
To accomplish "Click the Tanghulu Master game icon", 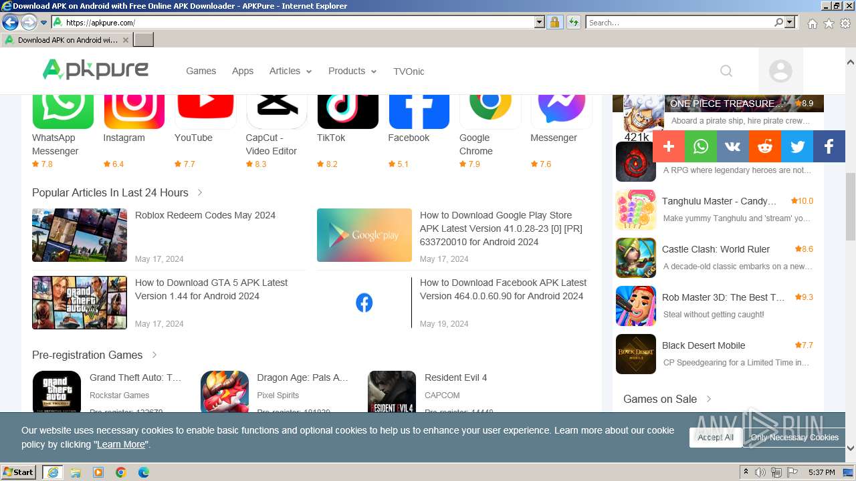I will [x=636, y=210].
